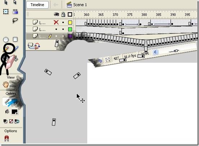199x146 pixels.
Task: Select the Oval tool
Action: (6, 40)
